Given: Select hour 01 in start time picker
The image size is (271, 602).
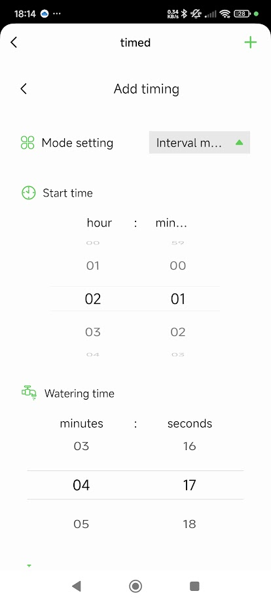Looking at the screenshot, I should (93, 266).
